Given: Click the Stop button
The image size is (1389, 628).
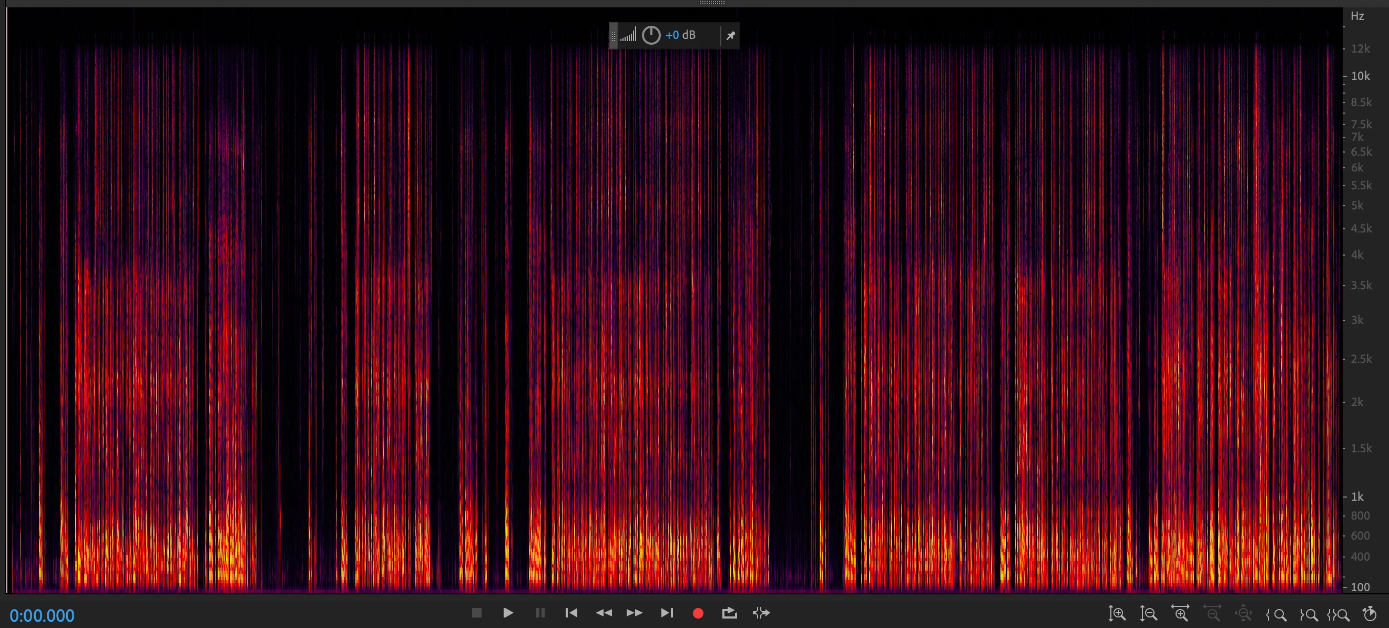Looking at the screenshot, I should tap(476, 613).
